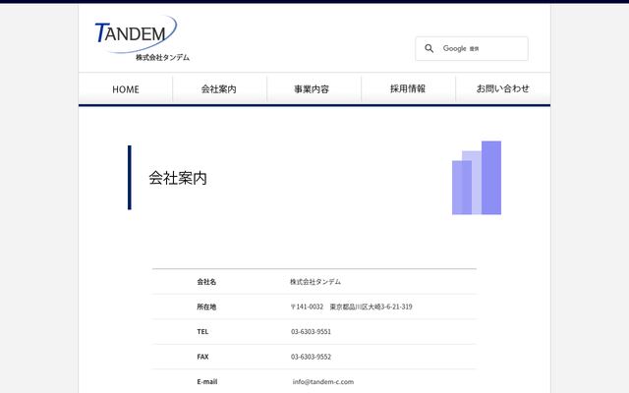
Task: Click the info@tandem-c.com email address
Action: pos(323,382)
